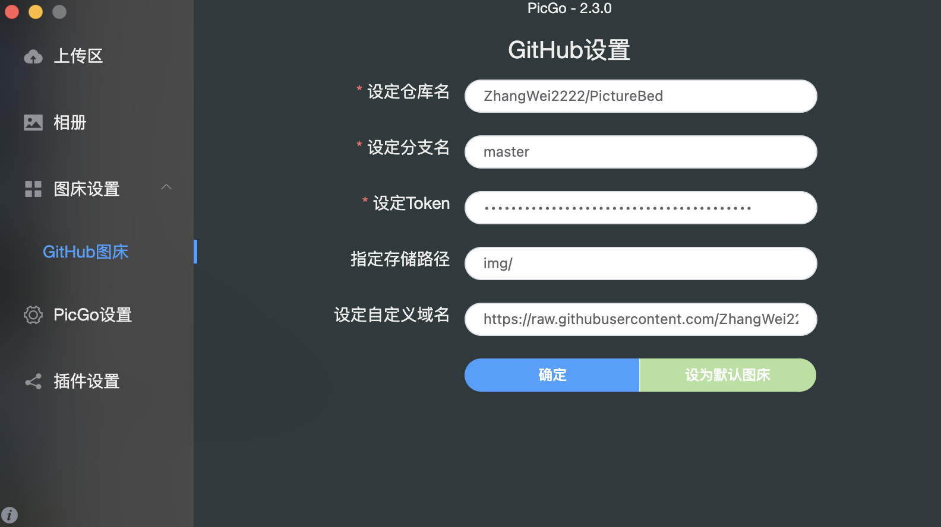Click the green 设为默认图床 button

coord(728,375)
